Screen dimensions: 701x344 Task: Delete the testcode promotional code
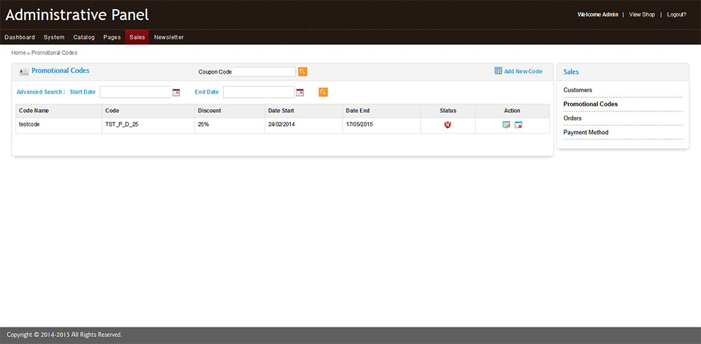(518, 125)
